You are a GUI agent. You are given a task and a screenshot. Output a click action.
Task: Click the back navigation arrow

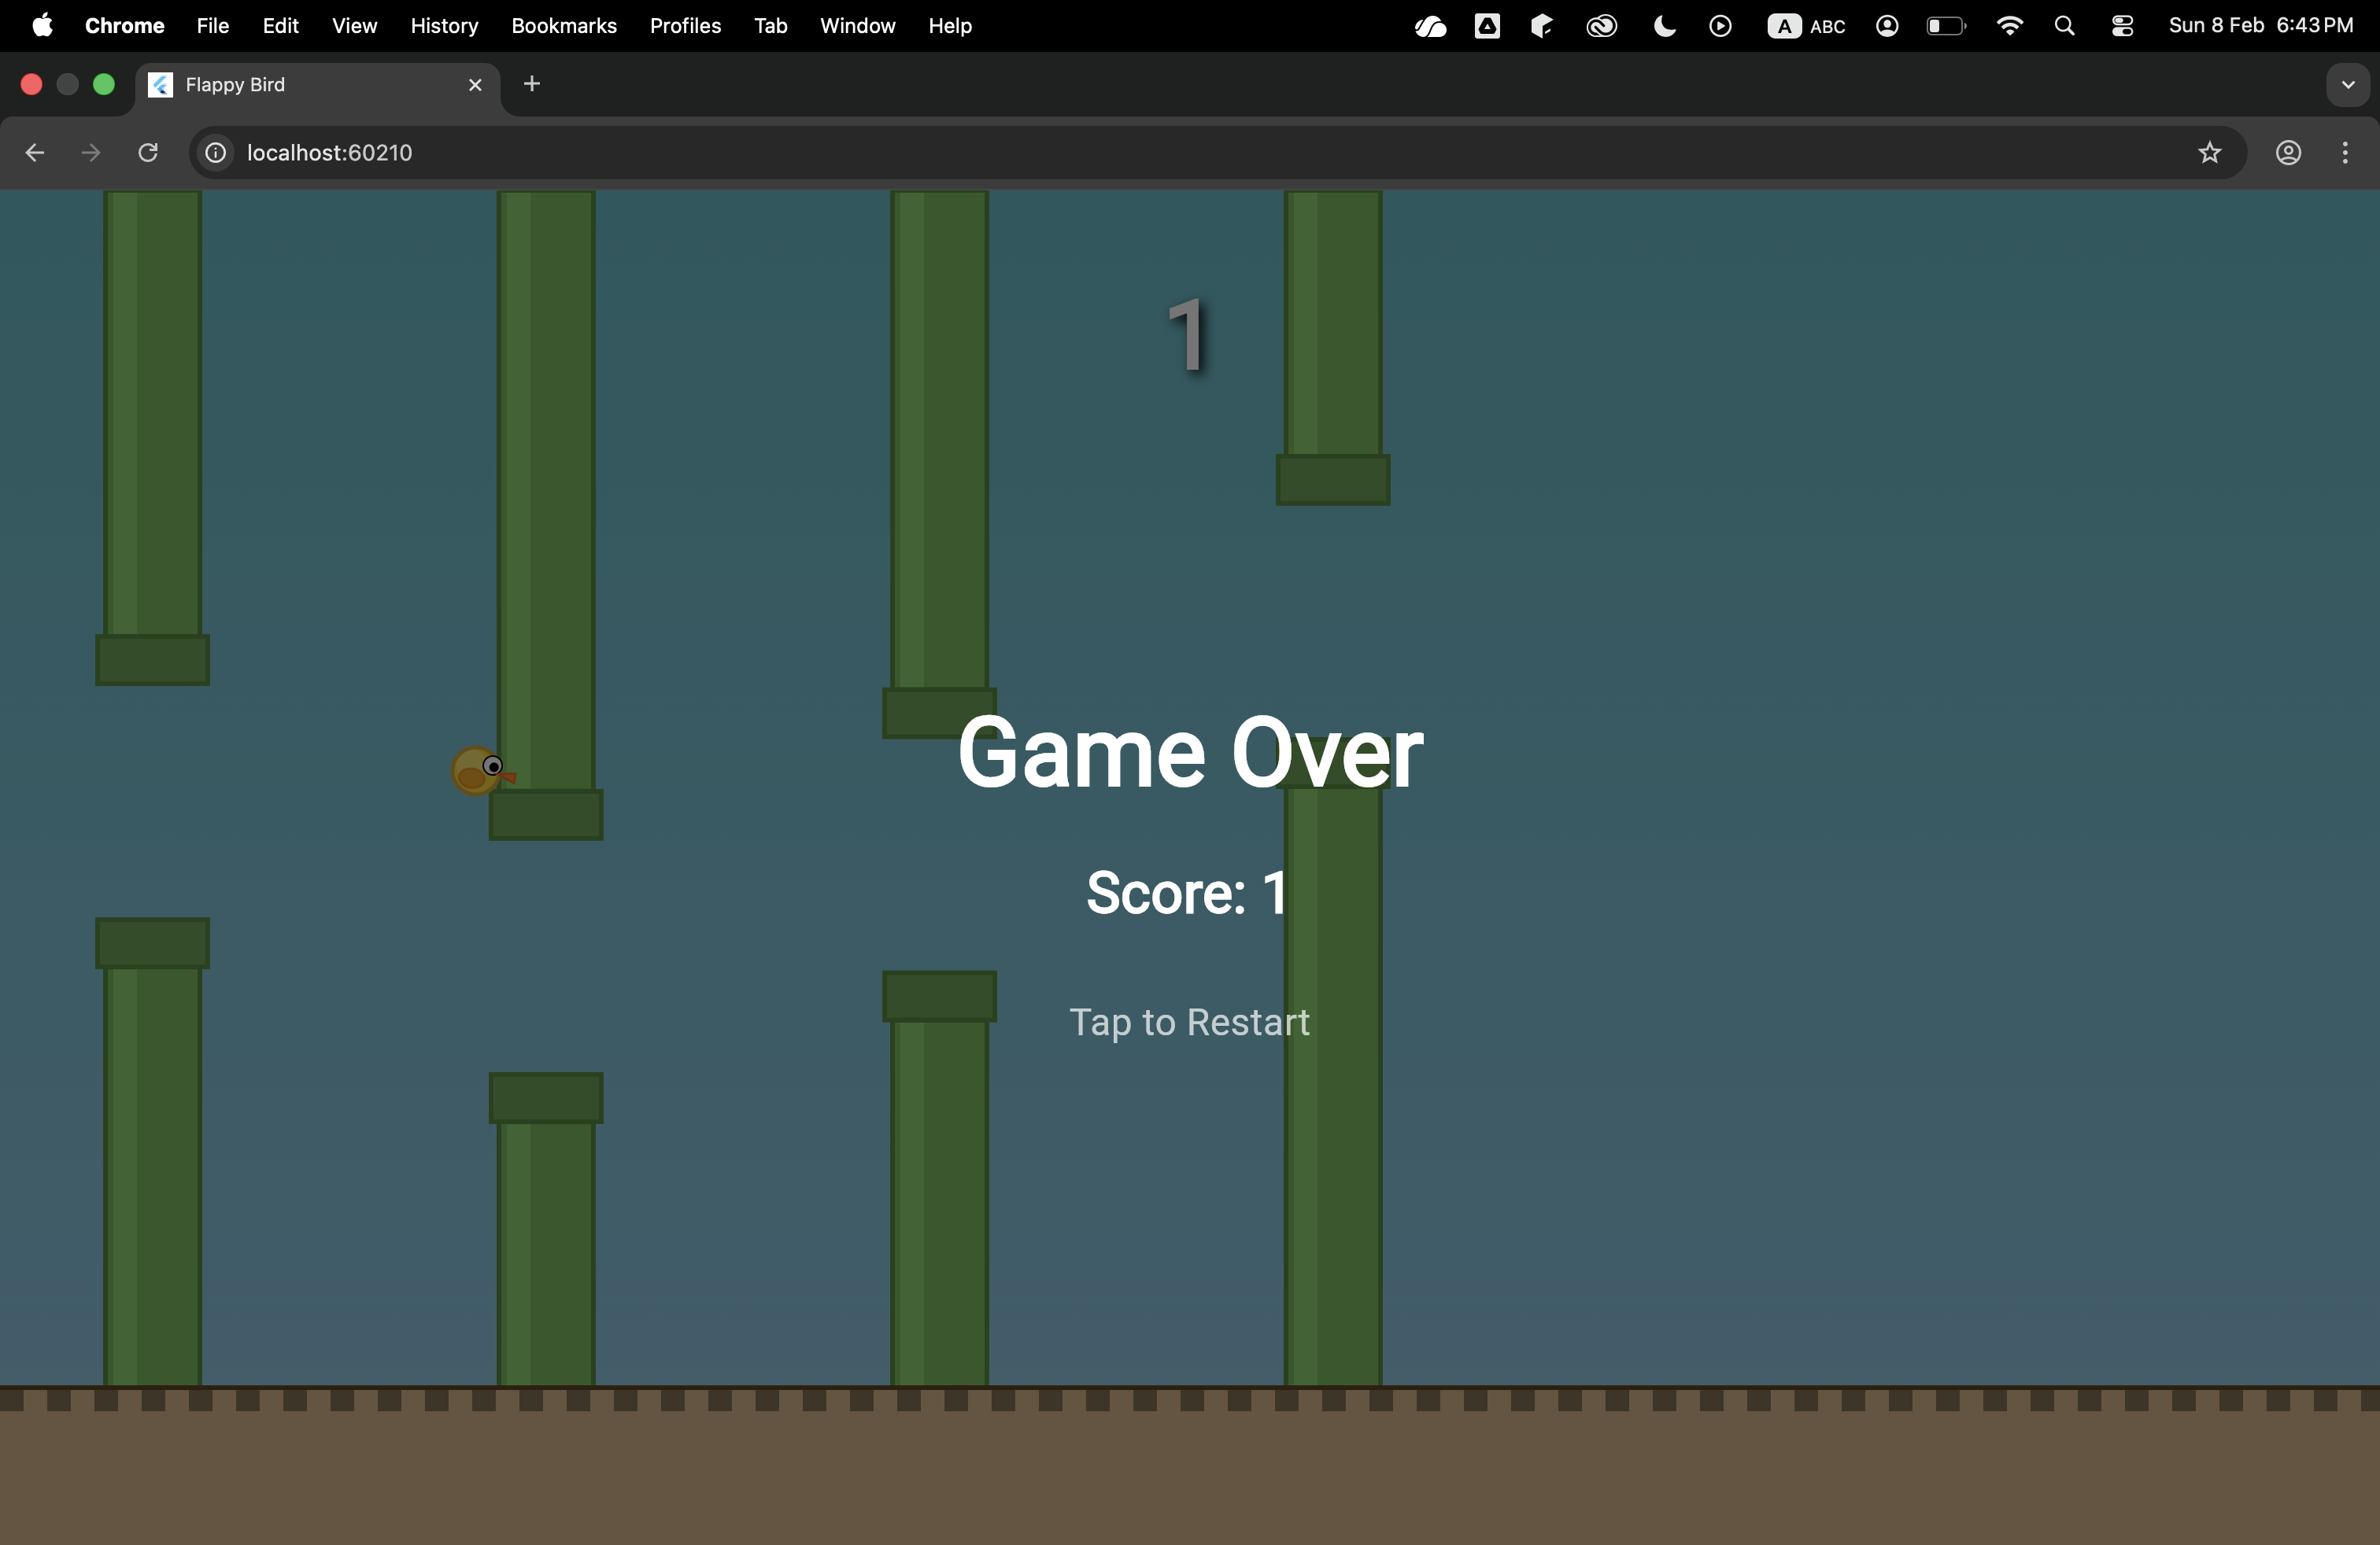35,153
